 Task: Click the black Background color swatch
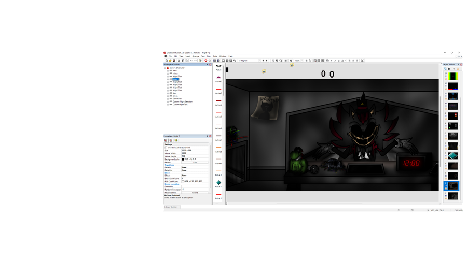click(x=183, y=159)
